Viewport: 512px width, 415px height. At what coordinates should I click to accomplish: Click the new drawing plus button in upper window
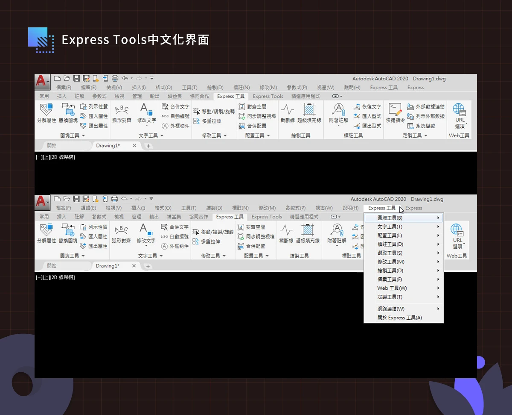pyautogui.click(x=149, y=146)
